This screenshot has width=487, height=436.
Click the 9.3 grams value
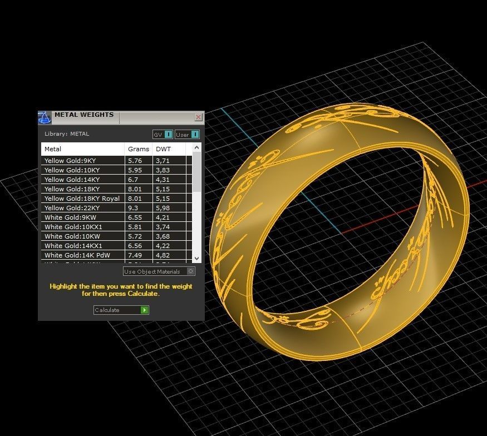(133, 208)
